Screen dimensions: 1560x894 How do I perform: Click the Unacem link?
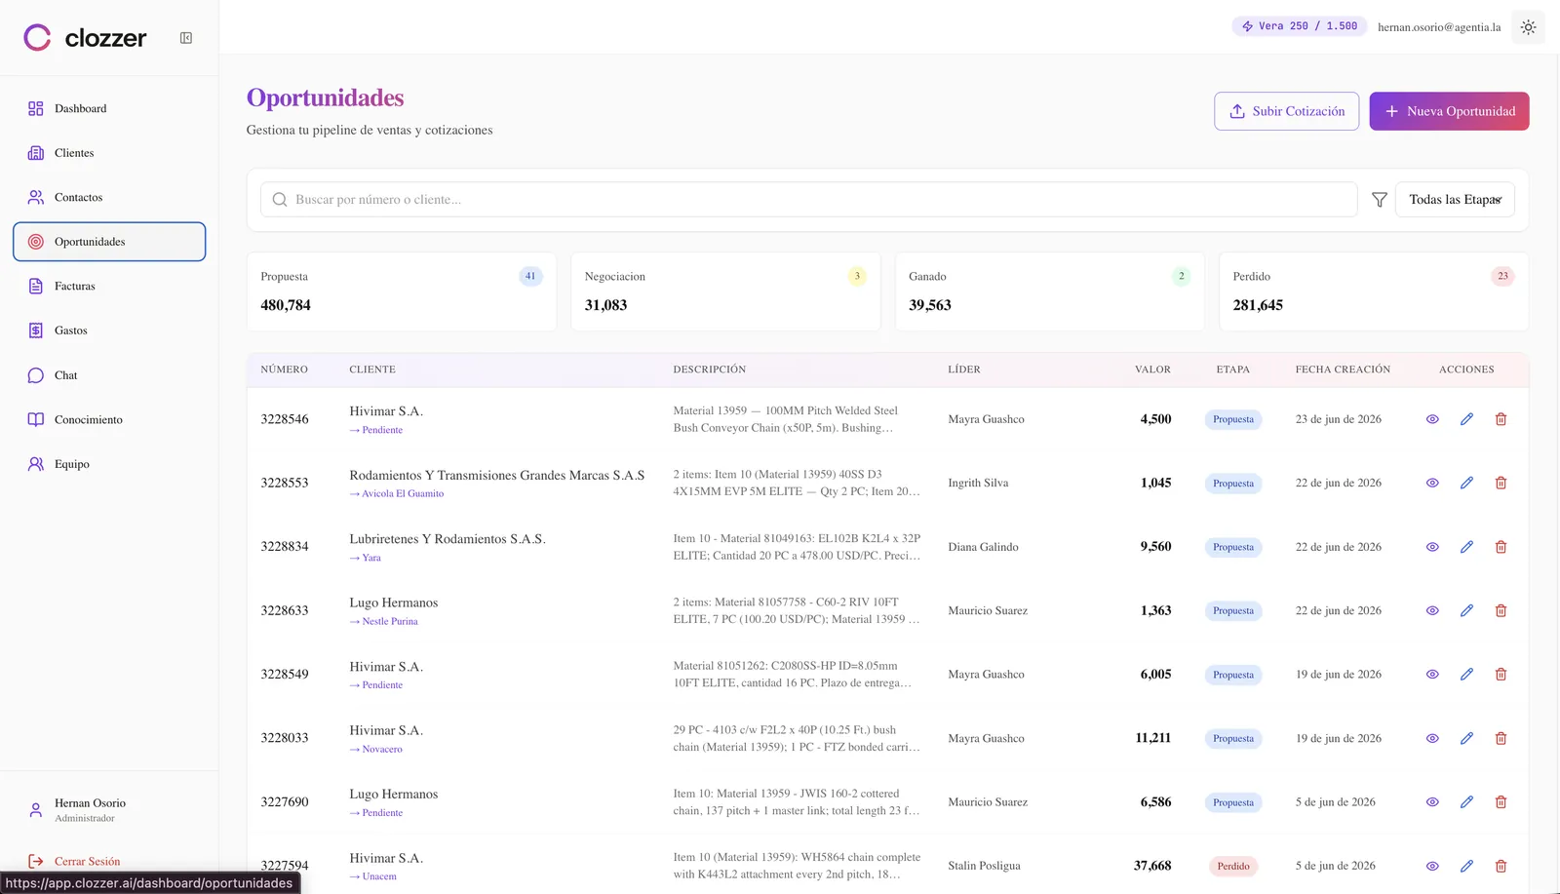click(373, 877)
